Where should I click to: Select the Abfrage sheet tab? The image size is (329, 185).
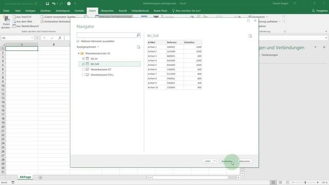[x=25, y=177]
